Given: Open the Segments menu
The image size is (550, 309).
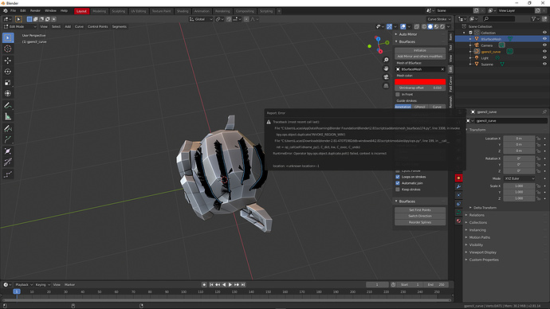Looking at the screenshot, I should point(120,26).
